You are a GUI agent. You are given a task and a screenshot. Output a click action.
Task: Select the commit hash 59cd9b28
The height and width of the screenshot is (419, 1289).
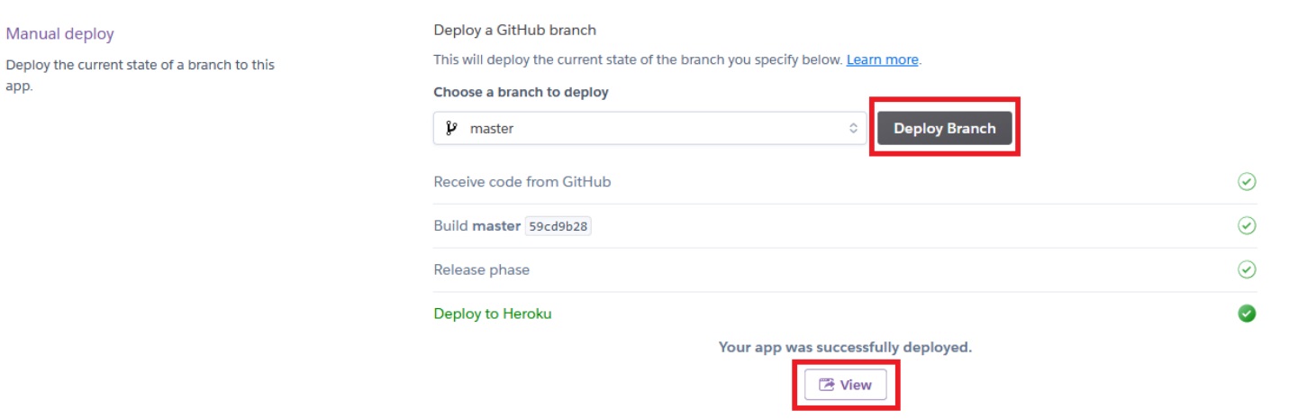558,226
